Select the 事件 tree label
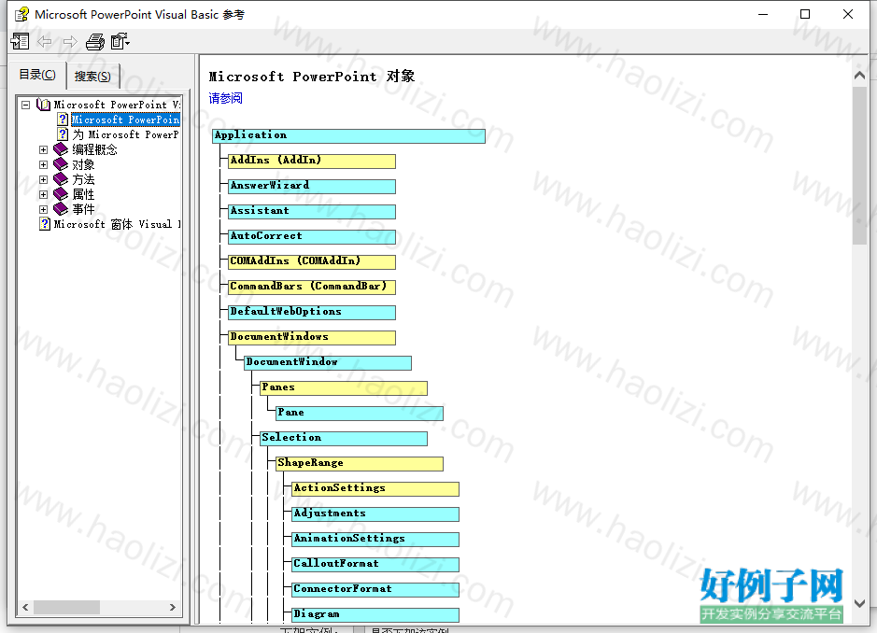The image size is (877, 633). click(x=83, y=209)
